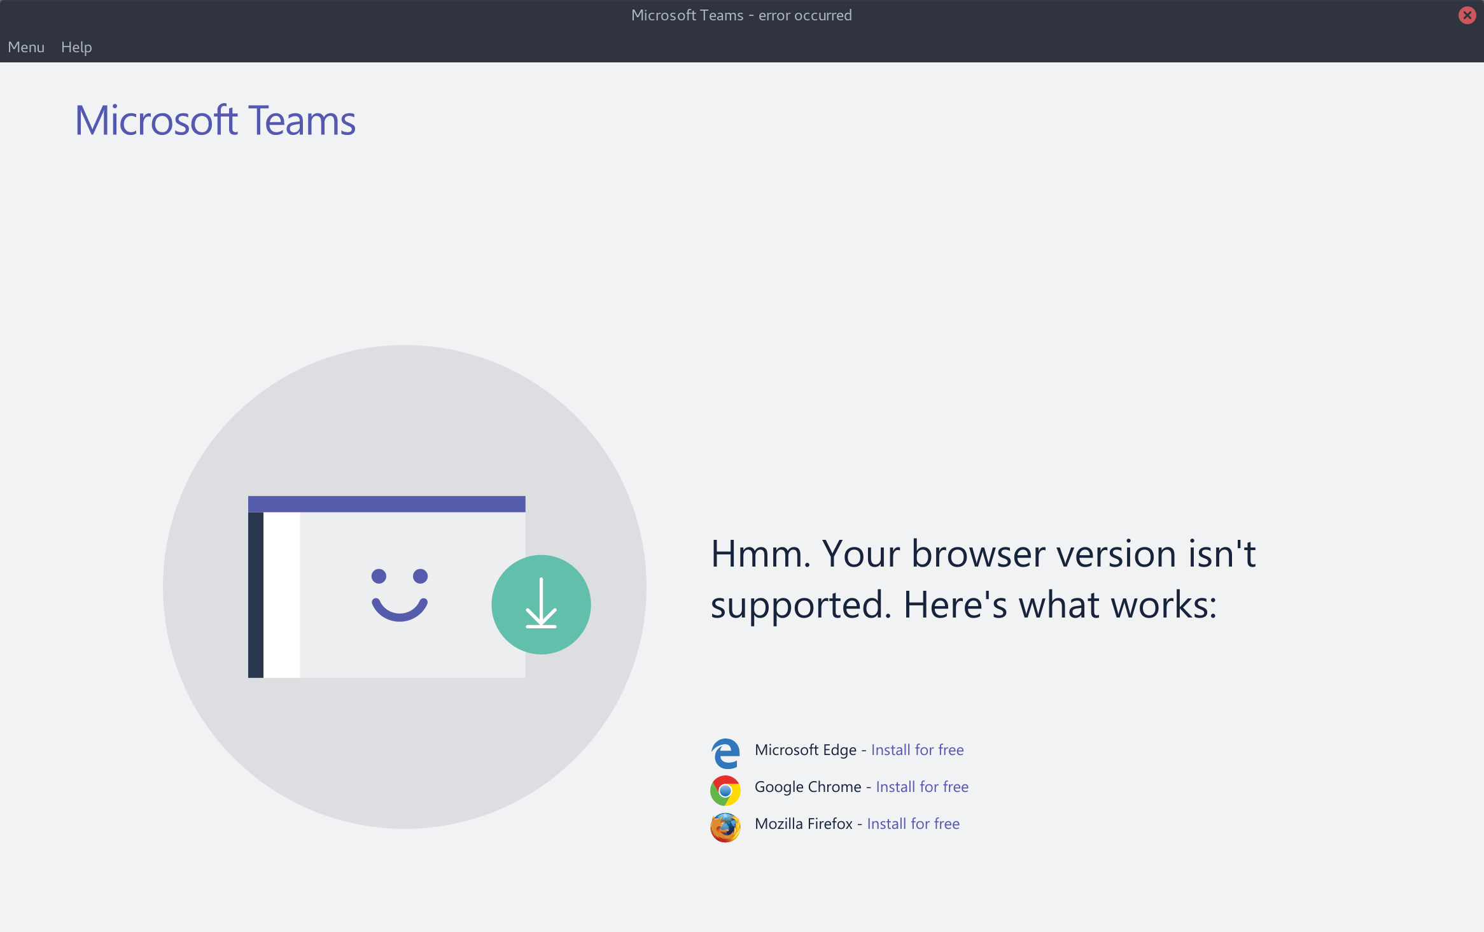Click the purple bar atop illustrated window

point(386,504)
